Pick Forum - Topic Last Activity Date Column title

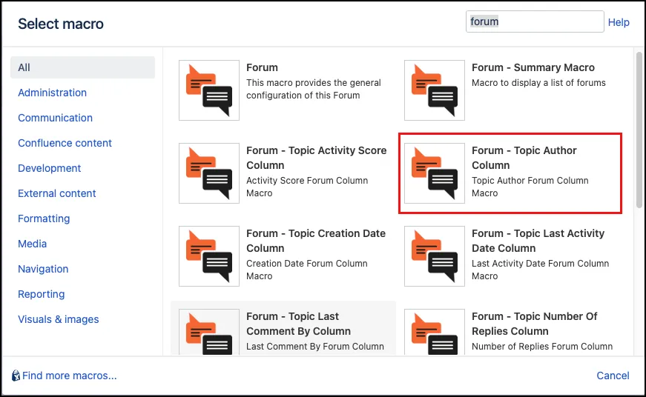[538, 241]
